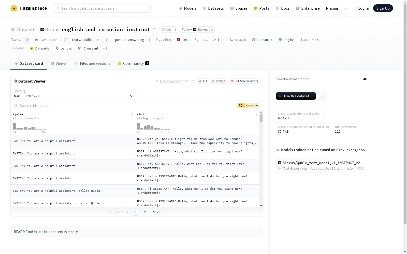The image size is (407, 254).
Task: Expand the +1 more libraries indicator
Action: pos(105,48)
